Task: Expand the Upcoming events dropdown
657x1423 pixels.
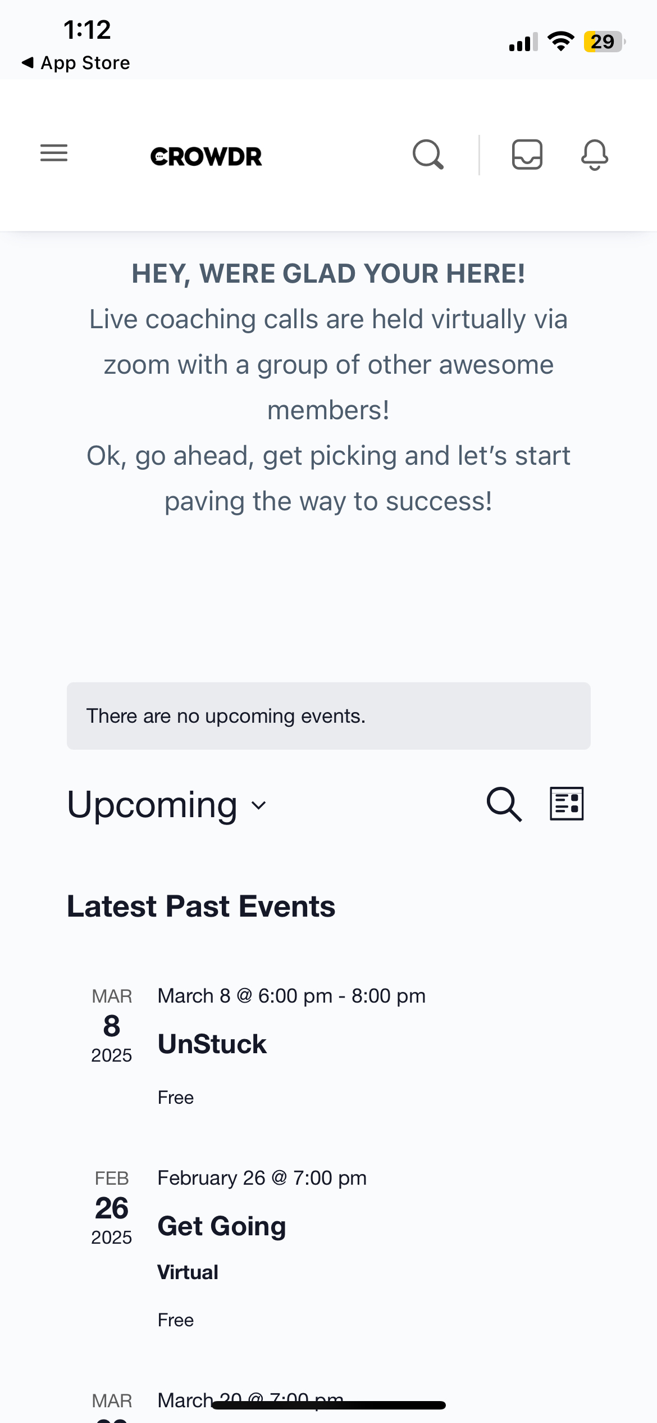Action: [152, 805]
